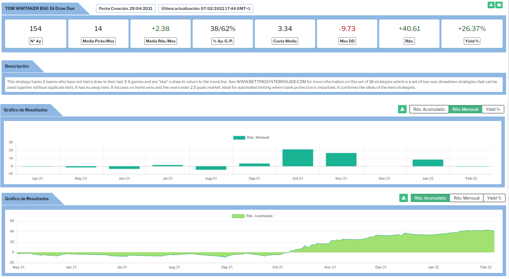Viewport: 509px width, 279px height.
Task: Click the download icon at top right
Action: coord(491,5)
